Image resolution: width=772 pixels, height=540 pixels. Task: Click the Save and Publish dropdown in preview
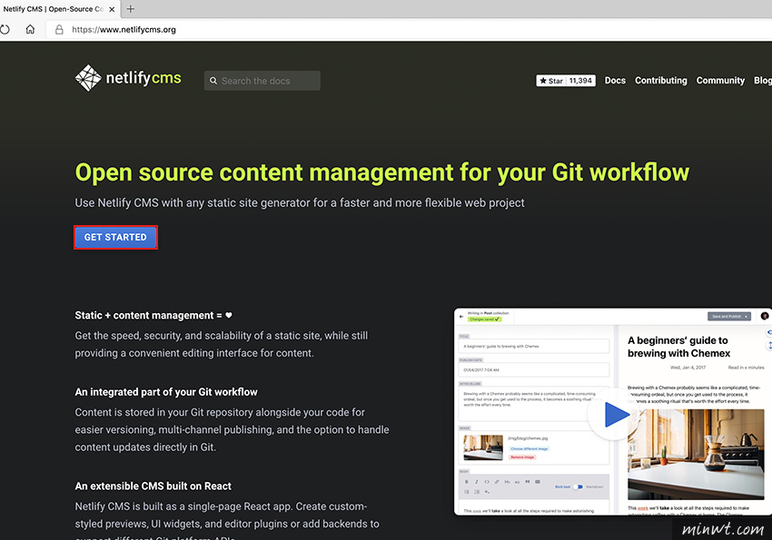coord(729,316)
